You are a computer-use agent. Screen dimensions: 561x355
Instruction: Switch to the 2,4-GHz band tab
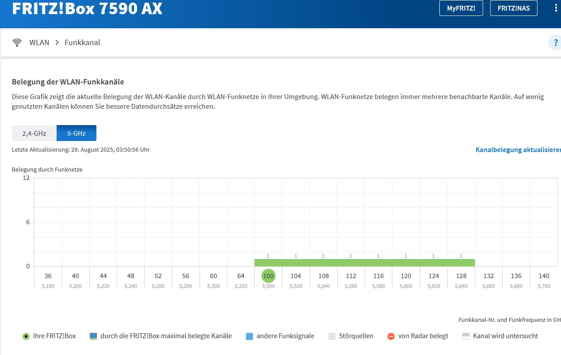coord(34,133)
